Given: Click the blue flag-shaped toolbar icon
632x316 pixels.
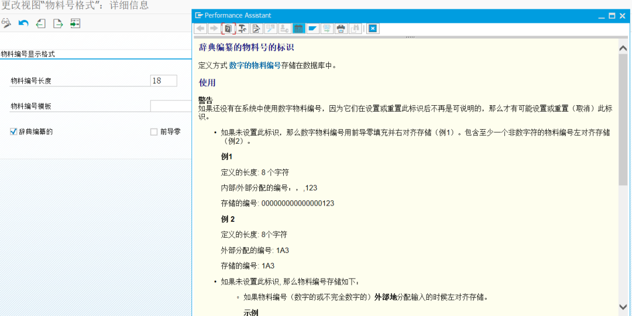Looking at the screenshot, I should pyautogui.click(x=312, y=29).
